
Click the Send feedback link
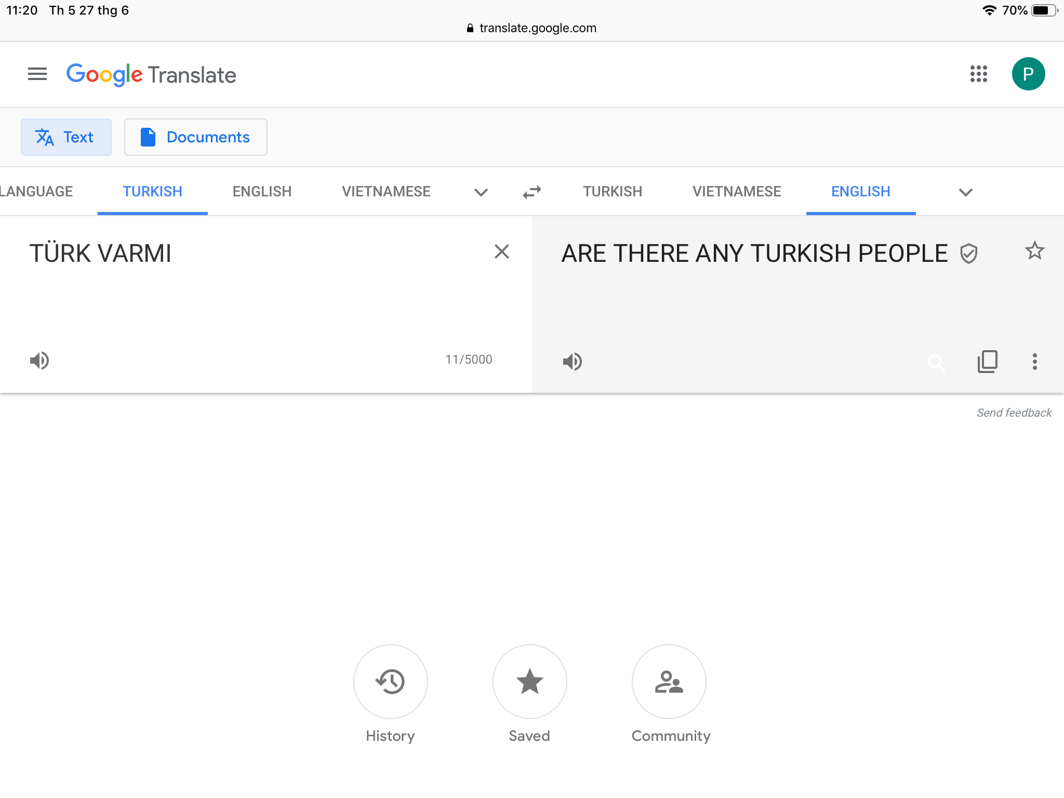tap(1014, 413)
